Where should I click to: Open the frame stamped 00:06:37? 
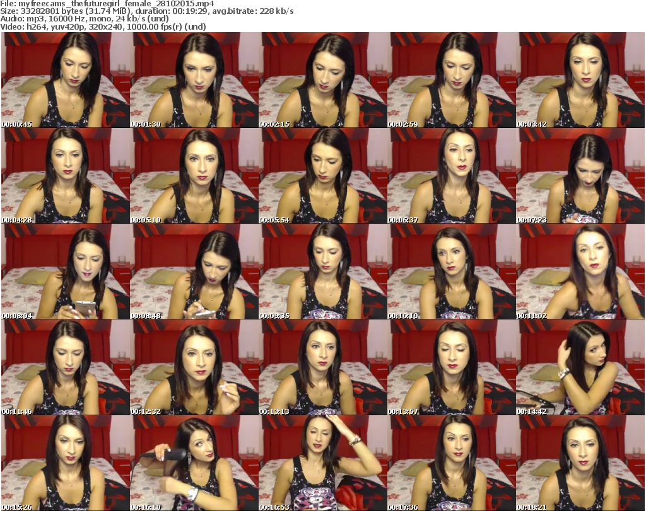point(451,176)
